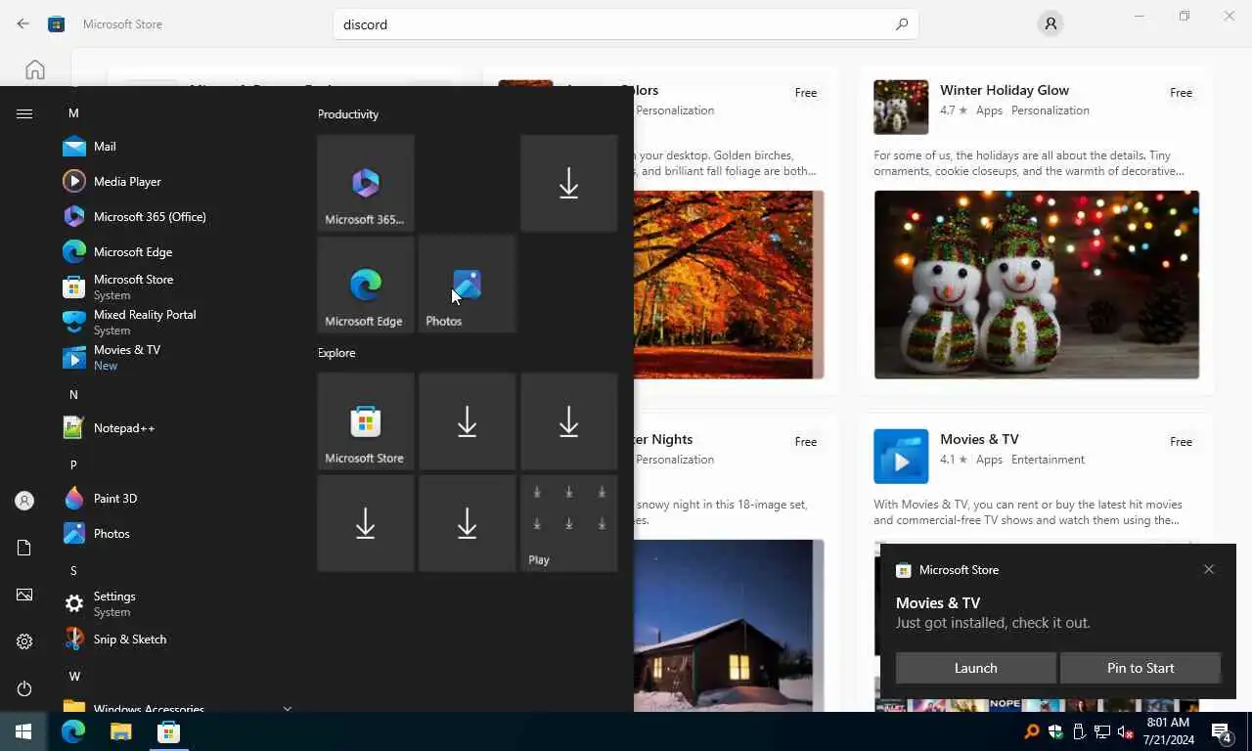Image resolution: width=1252 pixels, height=751 pixels.
Task: Open the notification center icon on taskbar
Action: click(1222, 731)
